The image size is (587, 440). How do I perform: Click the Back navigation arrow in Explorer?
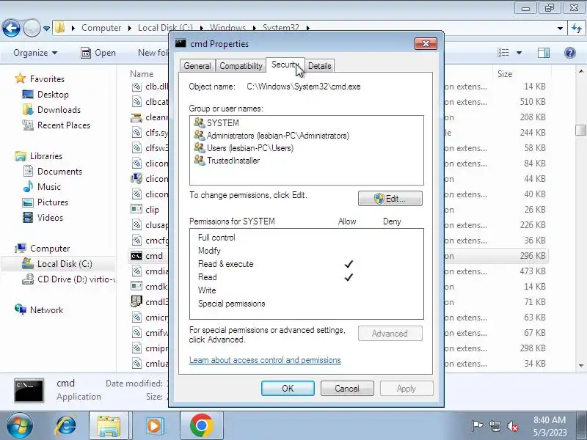[x=11, y=28]
